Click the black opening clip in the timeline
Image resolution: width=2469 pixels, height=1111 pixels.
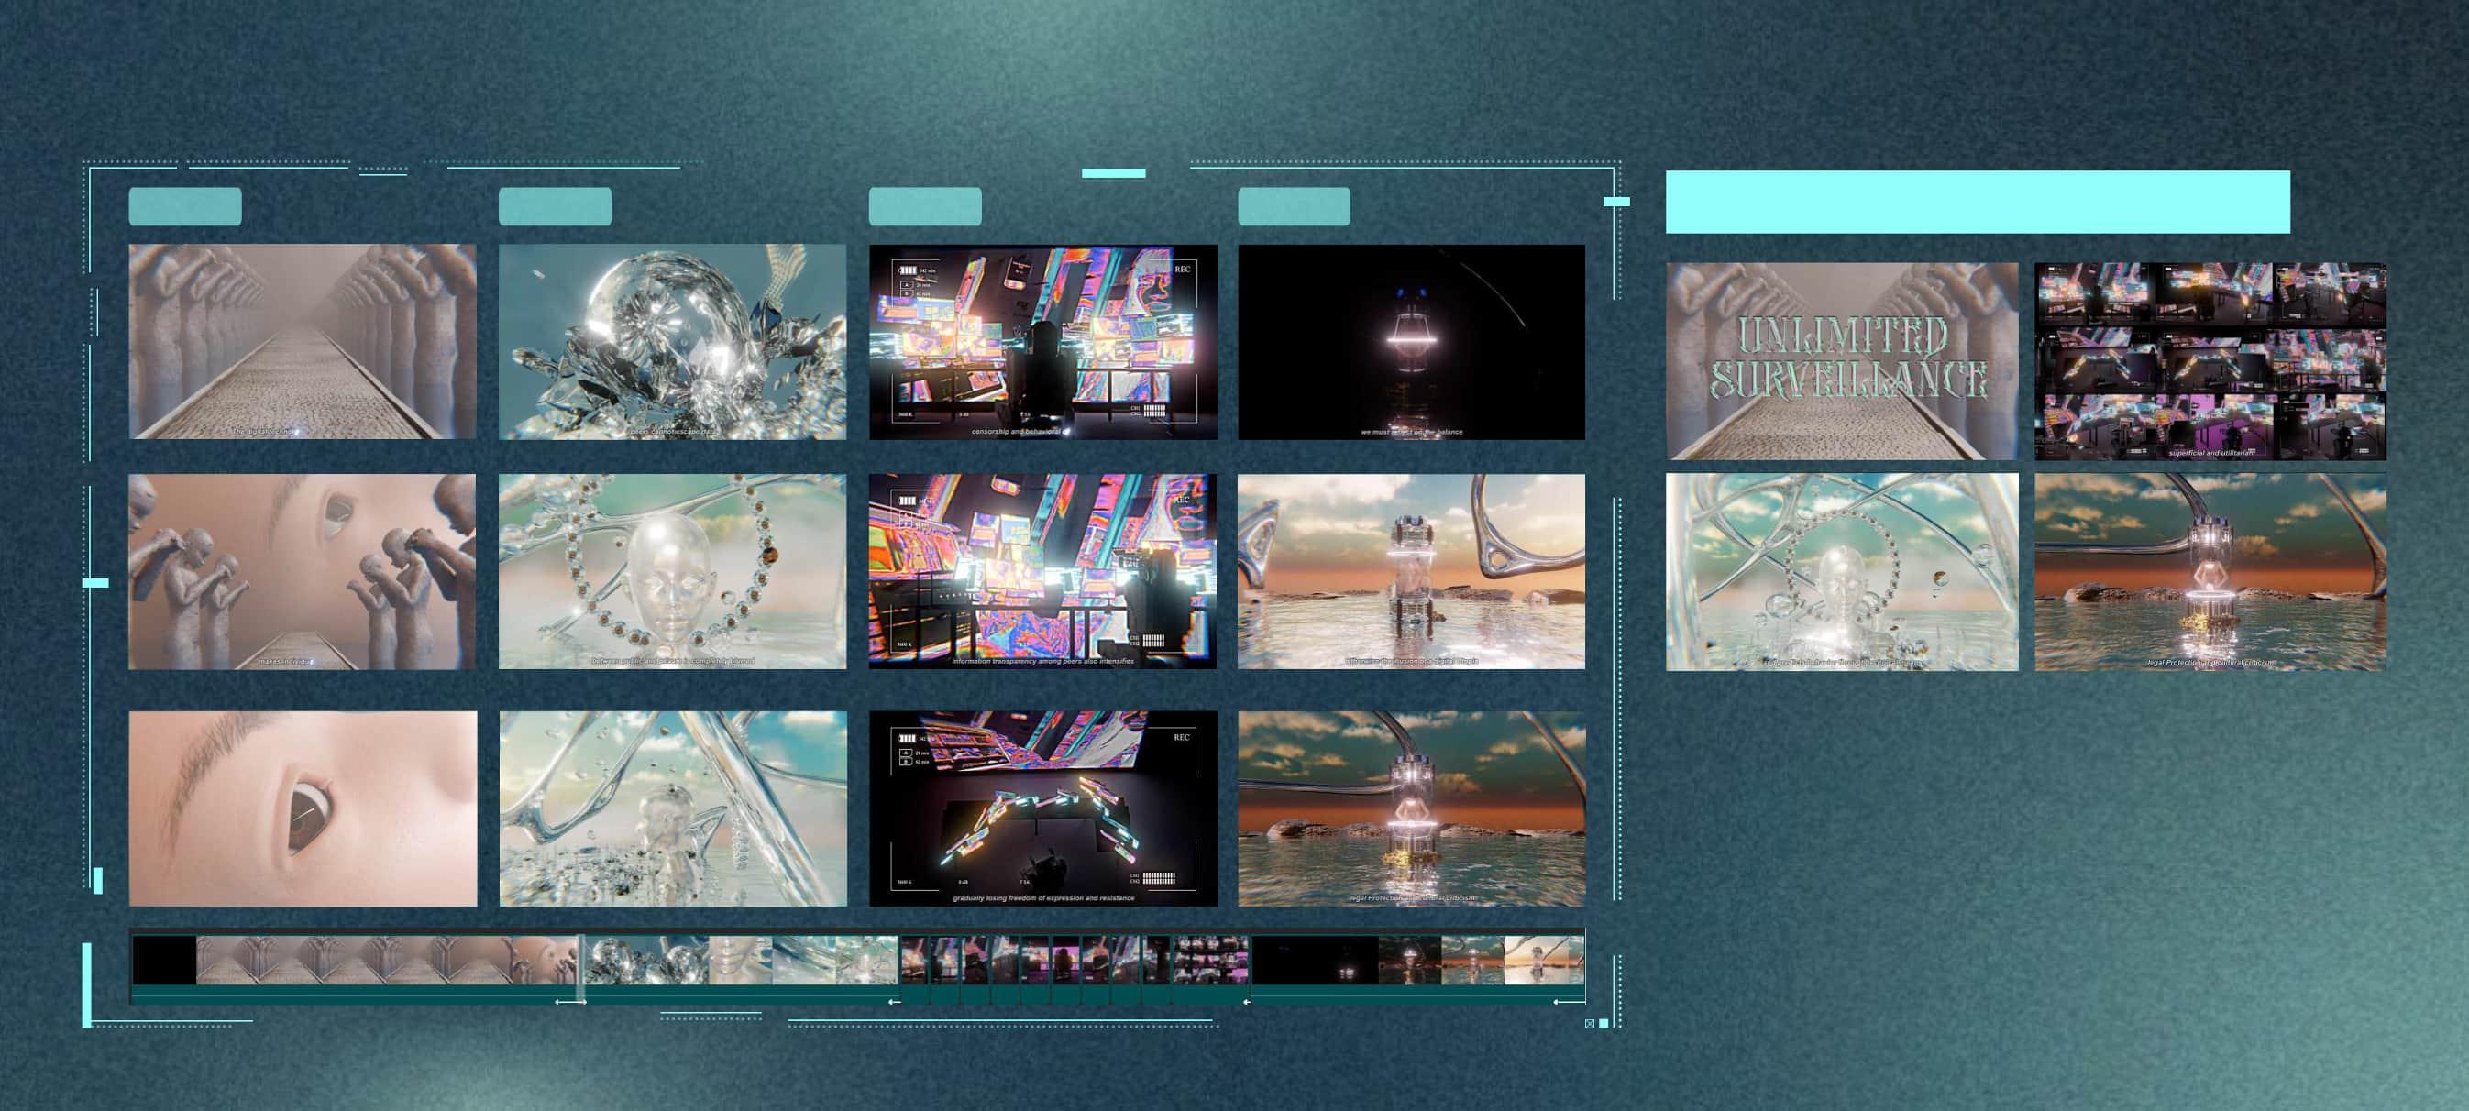[164, 960]
